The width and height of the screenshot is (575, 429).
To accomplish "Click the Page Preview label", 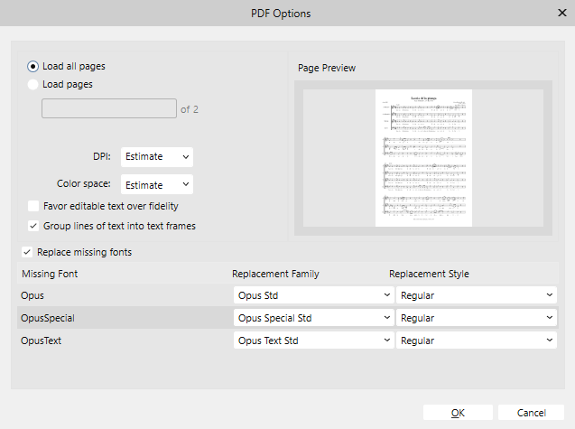I will [x=327, y=68].
